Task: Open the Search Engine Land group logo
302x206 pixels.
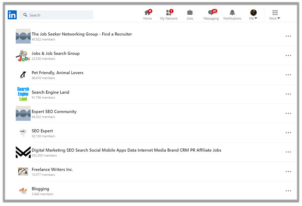Action: [x=23, y=94]
